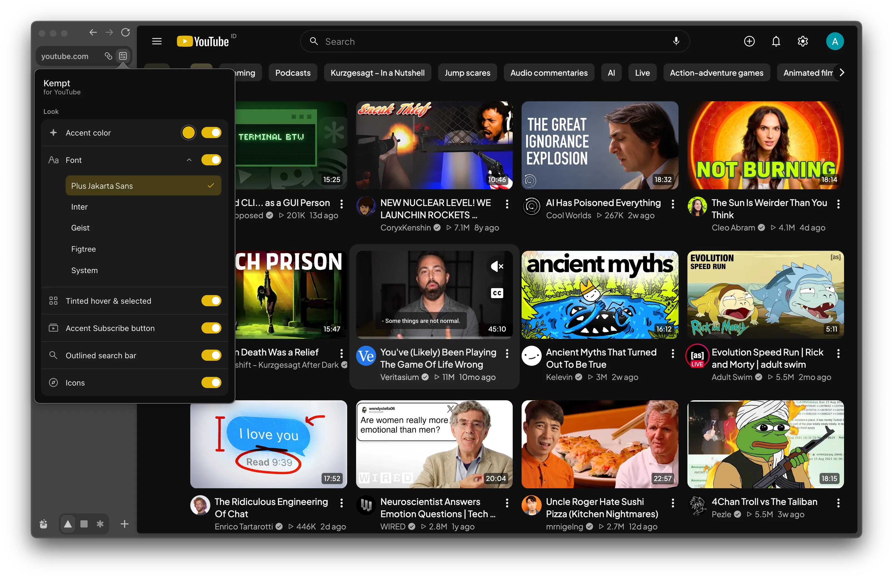The width and height of the screenshot is (893, 579).
Task: Choose the Inter font
Action: (x=143, y=207)
